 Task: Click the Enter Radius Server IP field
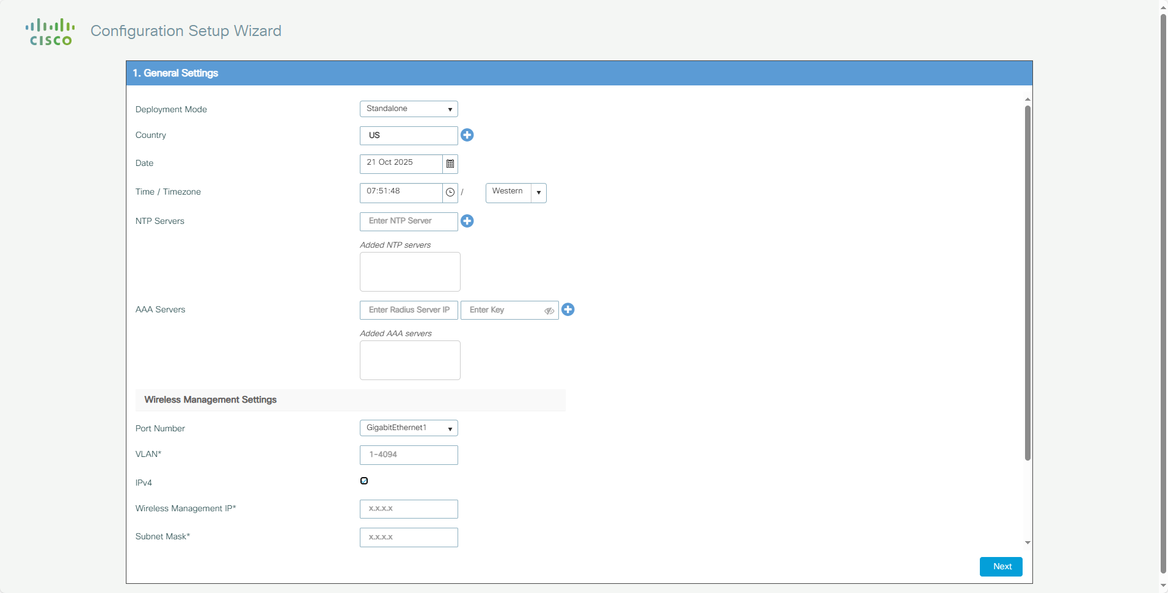click(x=409, y=310)
